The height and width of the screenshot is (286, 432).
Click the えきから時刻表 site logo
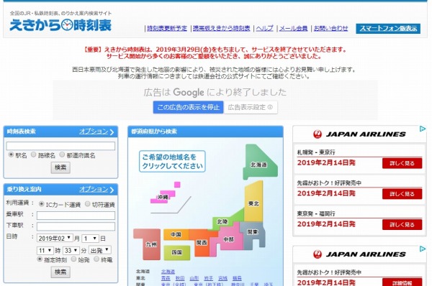point(60,25)
